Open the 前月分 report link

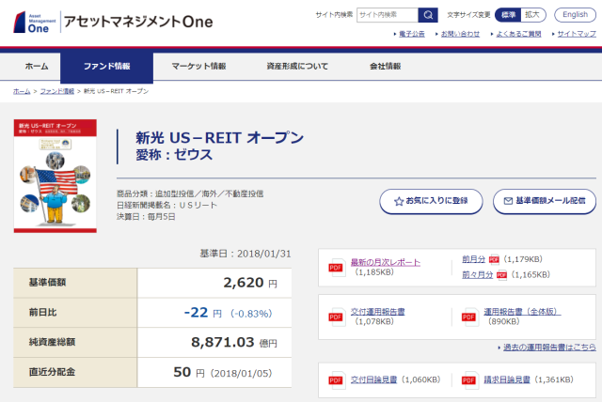[x=473, y=259]
